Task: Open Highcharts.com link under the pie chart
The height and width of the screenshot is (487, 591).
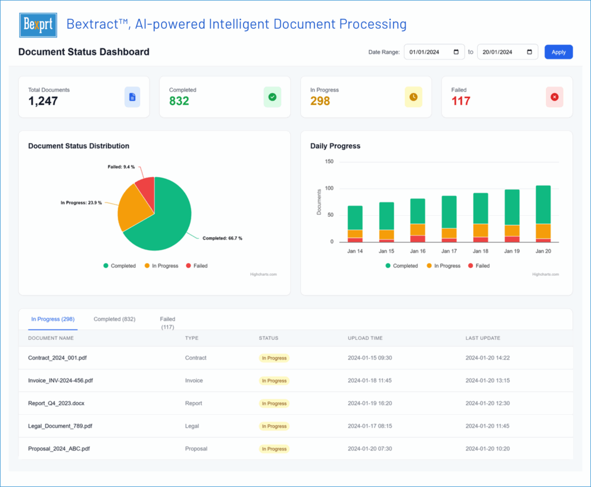Action: point(264,275)
